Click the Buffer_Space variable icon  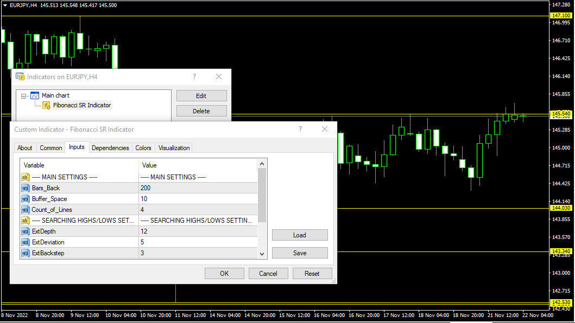(x=25, y=199)
